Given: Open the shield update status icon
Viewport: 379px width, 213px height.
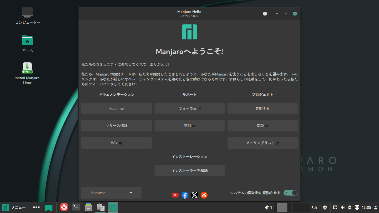Looking at the screenshot, I should click(325, 207).
